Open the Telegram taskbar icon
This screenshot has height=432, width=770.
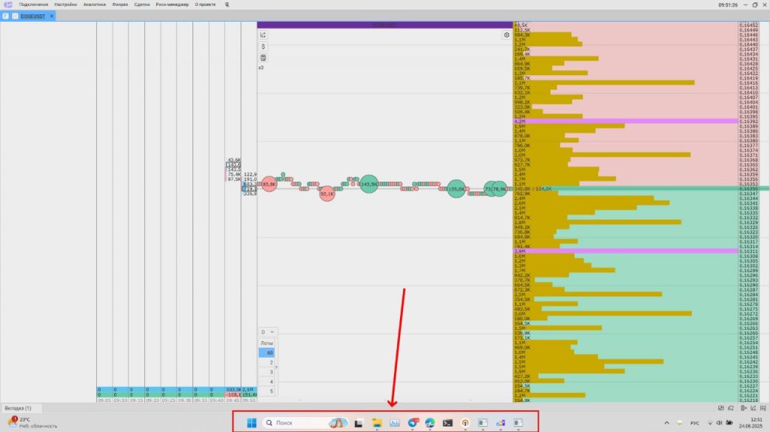tap(413, 423)
